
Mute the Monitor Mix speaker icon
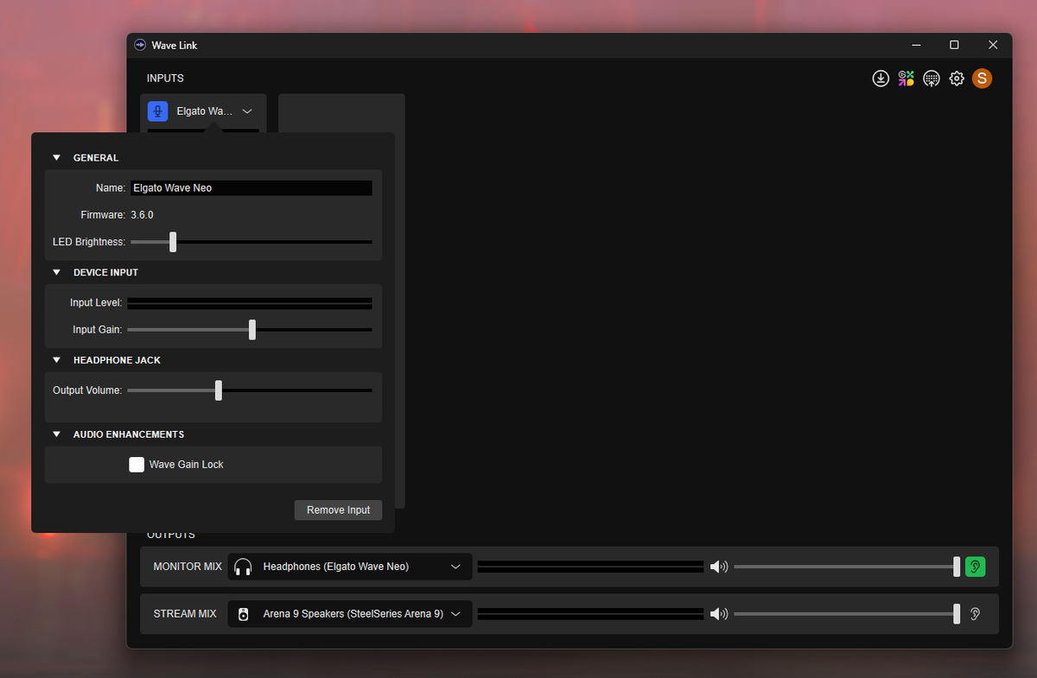(718, 567)
